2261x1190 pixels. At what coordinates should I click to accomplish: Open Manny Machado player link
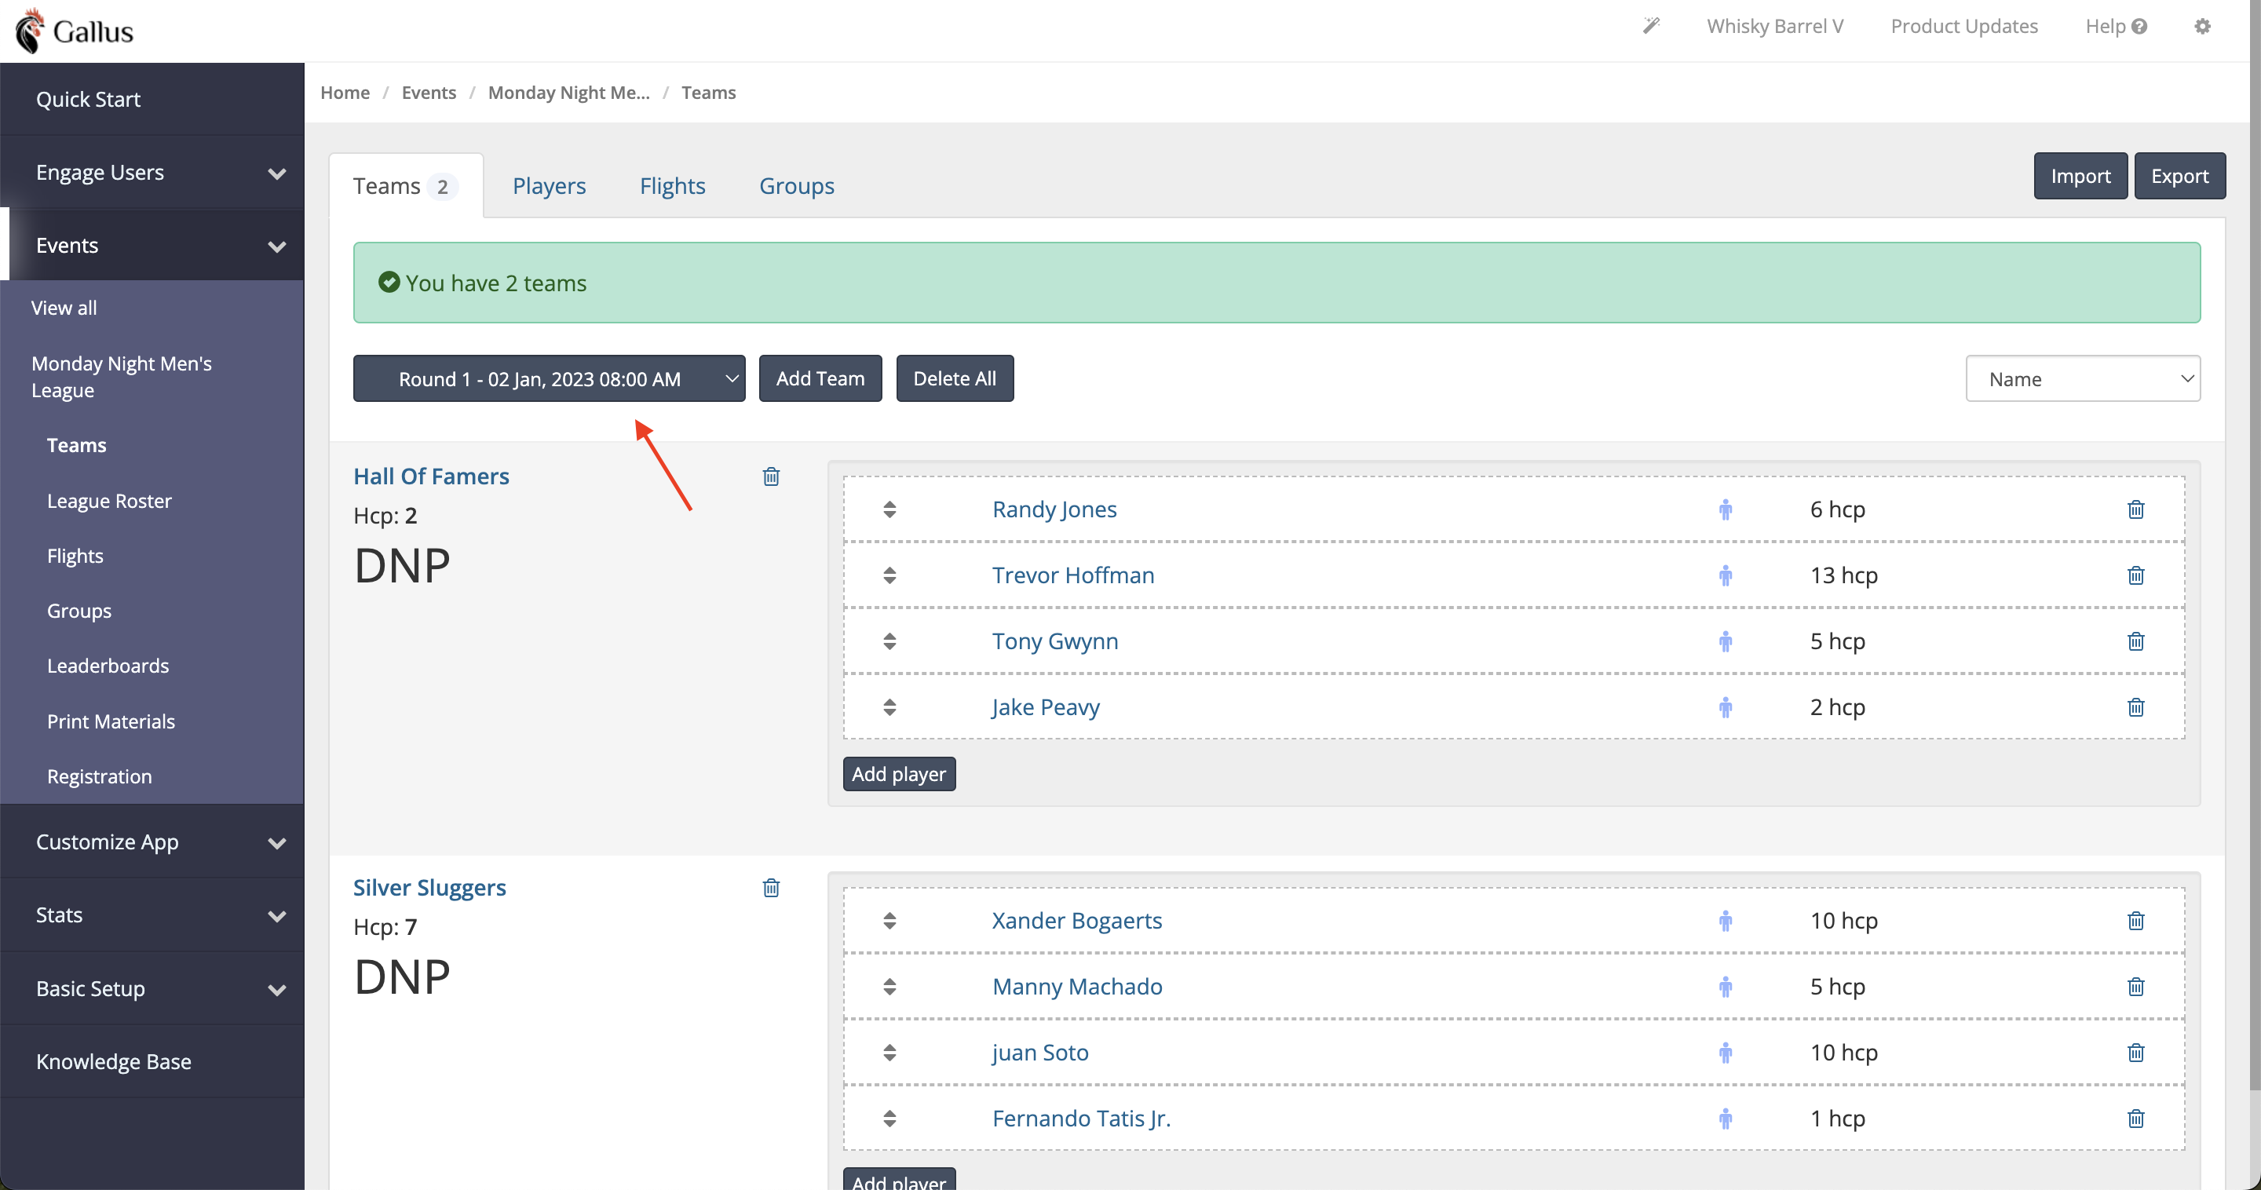[1077, 987]
